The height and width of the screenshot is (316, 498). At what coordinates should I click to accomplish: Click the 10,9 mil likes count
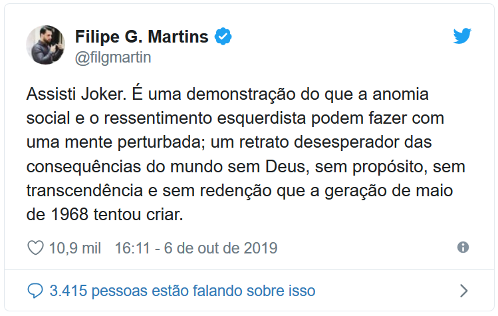point(75,248)
